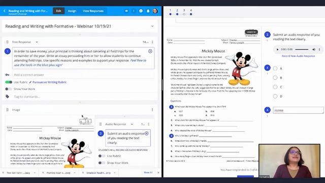Screen dimensions: 325x183
Task: Click the presenter webcam thumbnail
Action: [289, 161]
